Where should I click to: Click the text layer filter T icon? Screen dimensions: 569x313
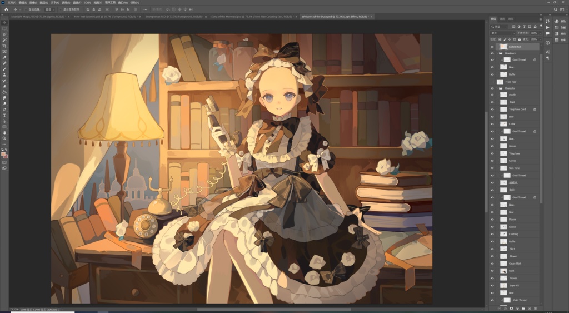click(525, 27)
